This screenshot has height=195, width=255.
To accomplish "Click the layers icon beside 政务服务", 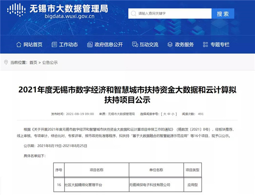I will [170, 44].
